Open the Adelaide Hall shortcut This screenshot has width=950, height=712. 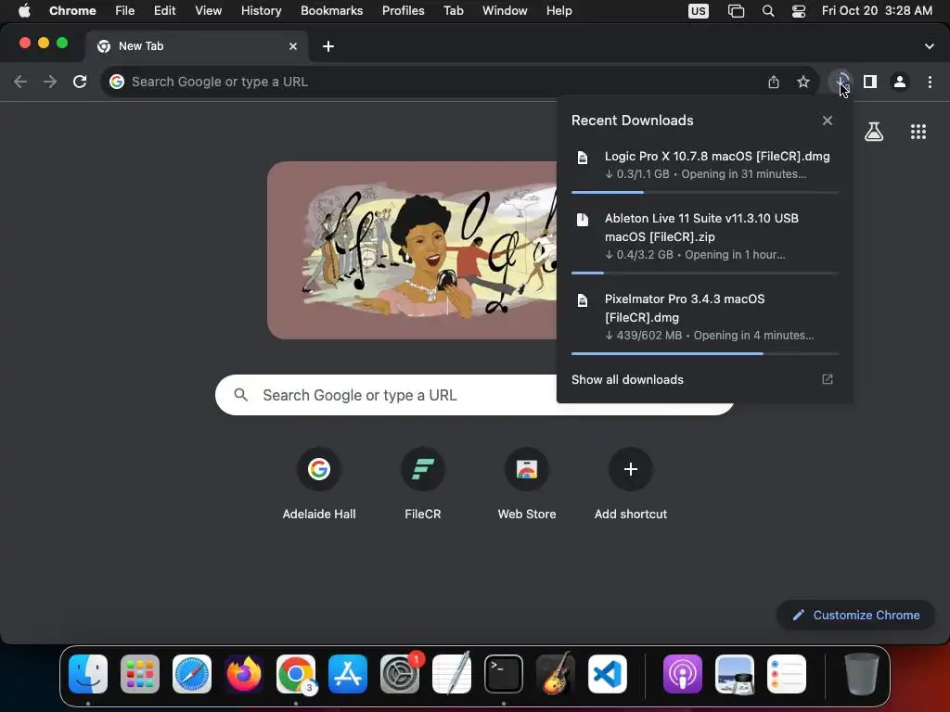(319, 484)
